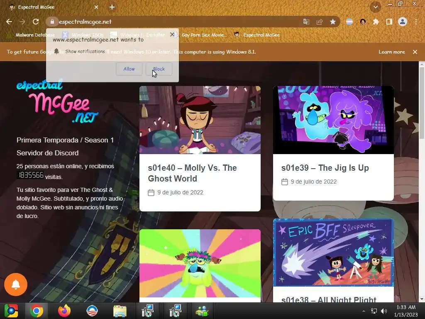The image size is (425, 319).
Task: Reload the page with the refresh icon
Action: [x=36, y=22]
